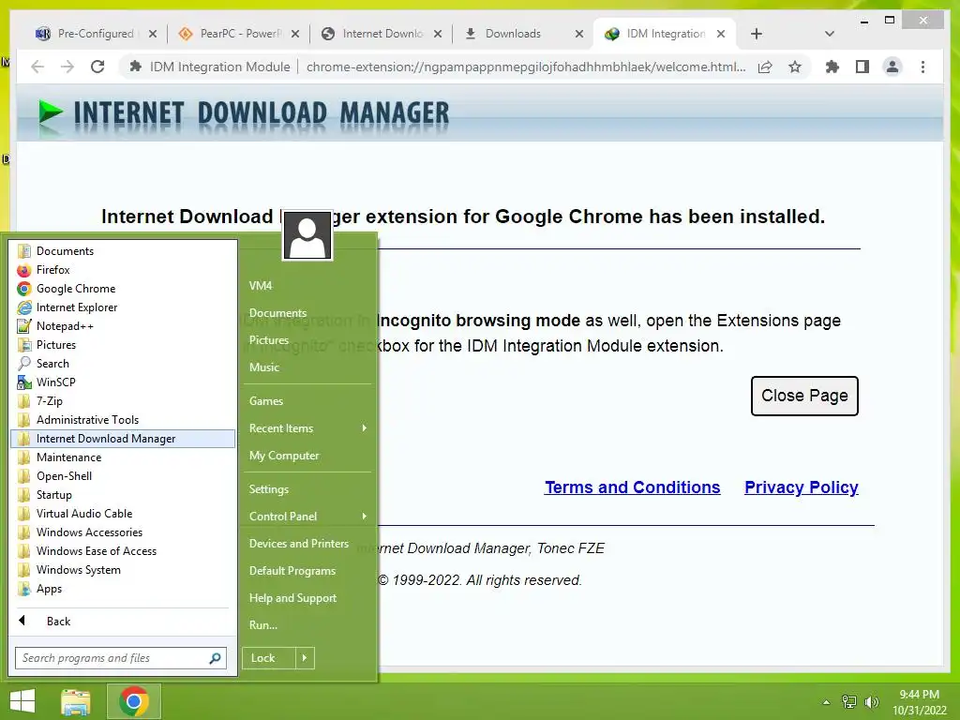This screenshot has height=720, width=960.
Task: Click the IDM green arrow logo
Action: [51, 114]
